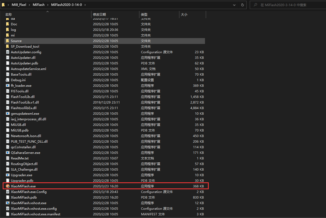Select the Source folder icon
The width and height of the screenshot is (326, 218).
(x=7, y=41)
